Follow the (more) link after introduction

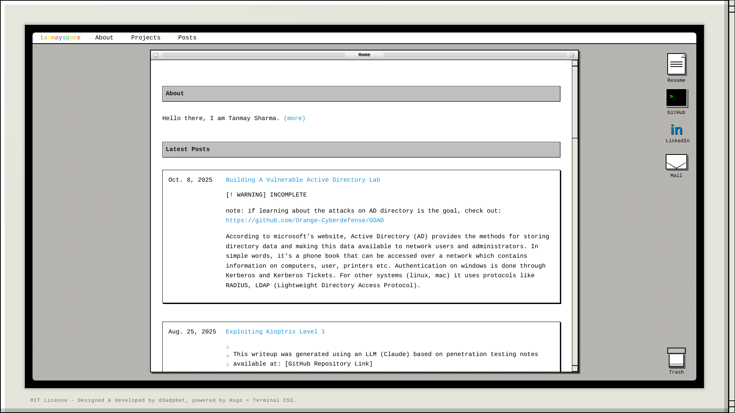pos(294,119)
